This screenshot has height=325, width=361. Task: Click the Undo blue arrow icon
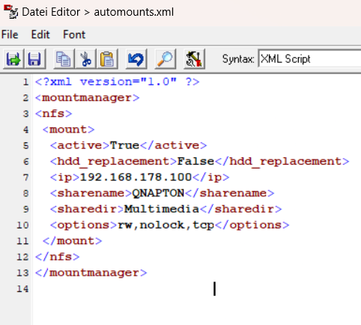(136, 59)
